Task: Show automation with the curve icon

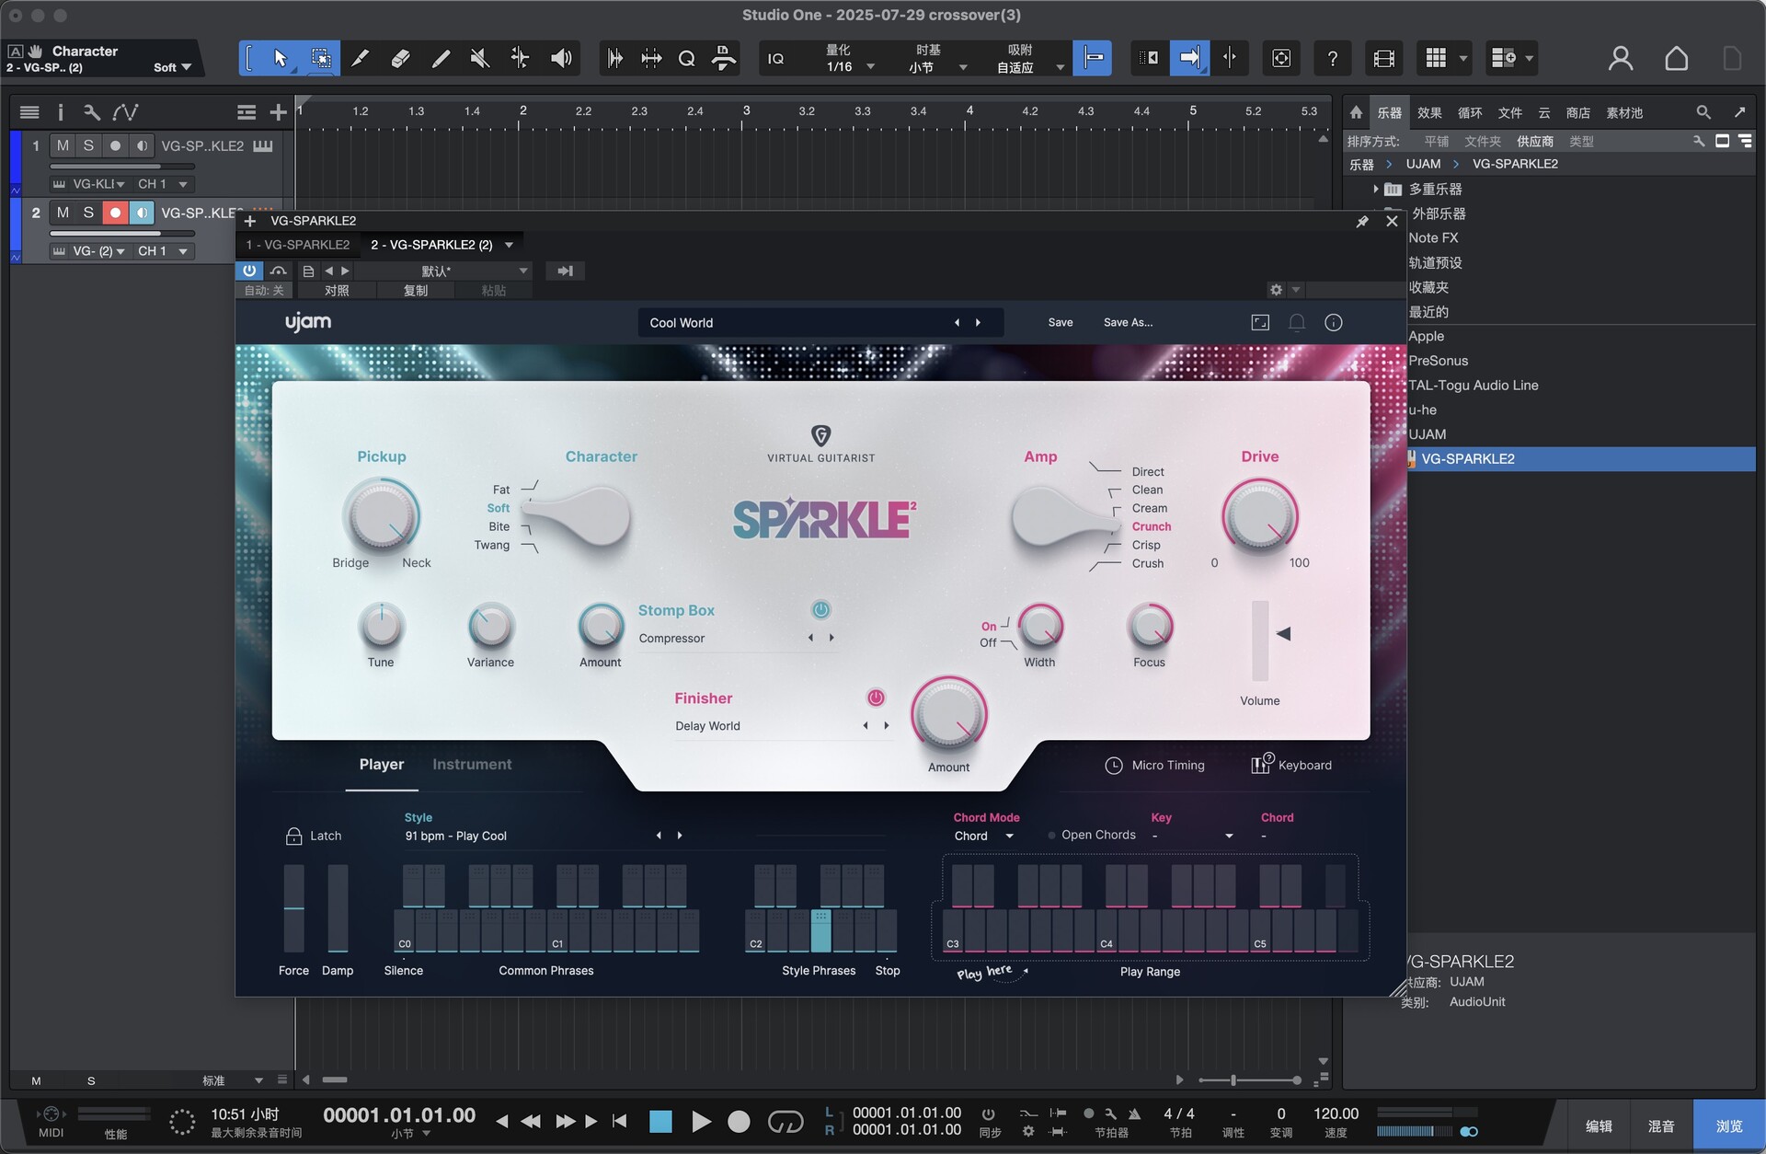Action: [x=125, y=112]
